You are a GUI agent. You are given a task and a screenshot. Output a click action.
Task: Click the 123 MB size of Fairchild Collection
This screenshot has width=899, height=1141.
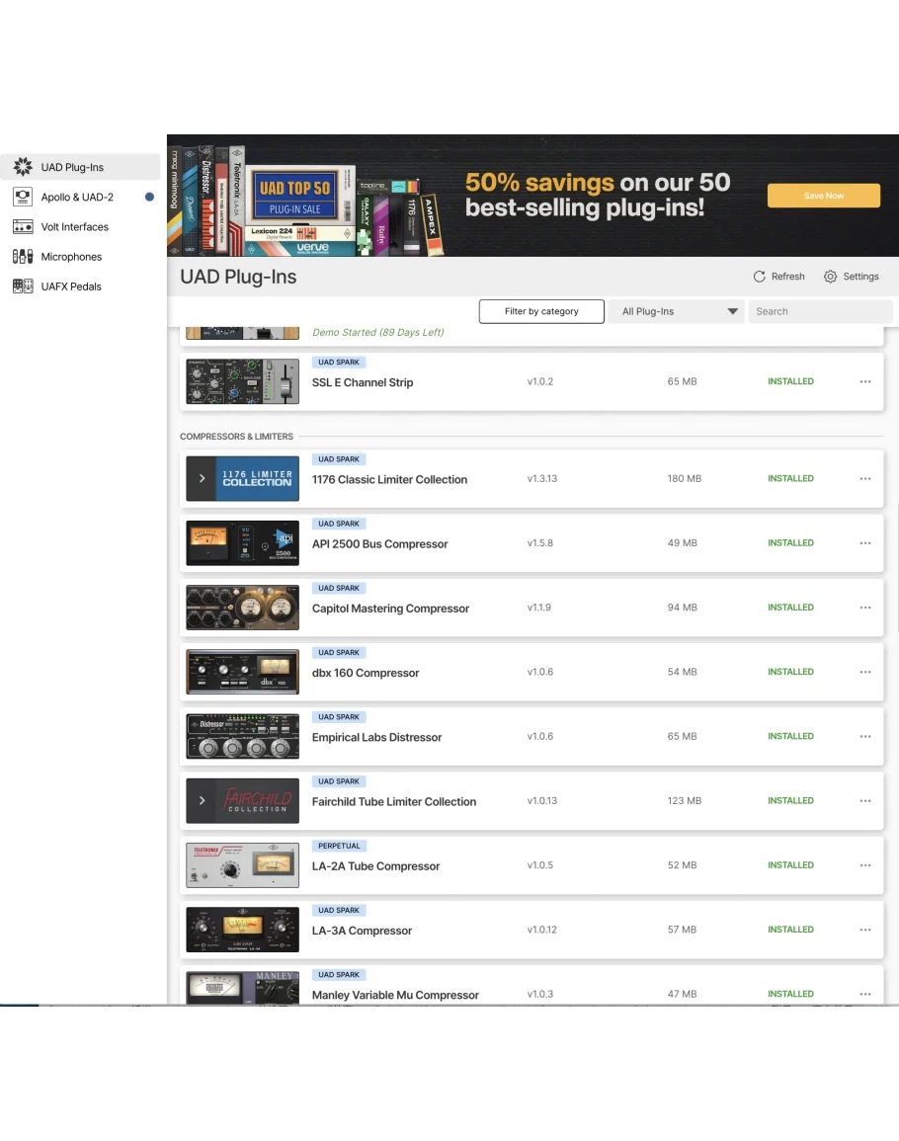[685, 800]
